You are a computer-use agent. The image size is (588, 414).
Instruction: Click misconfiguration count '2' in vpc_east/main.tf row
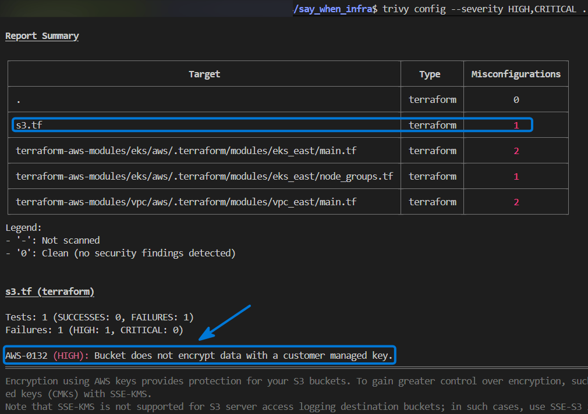coord(516,202)
